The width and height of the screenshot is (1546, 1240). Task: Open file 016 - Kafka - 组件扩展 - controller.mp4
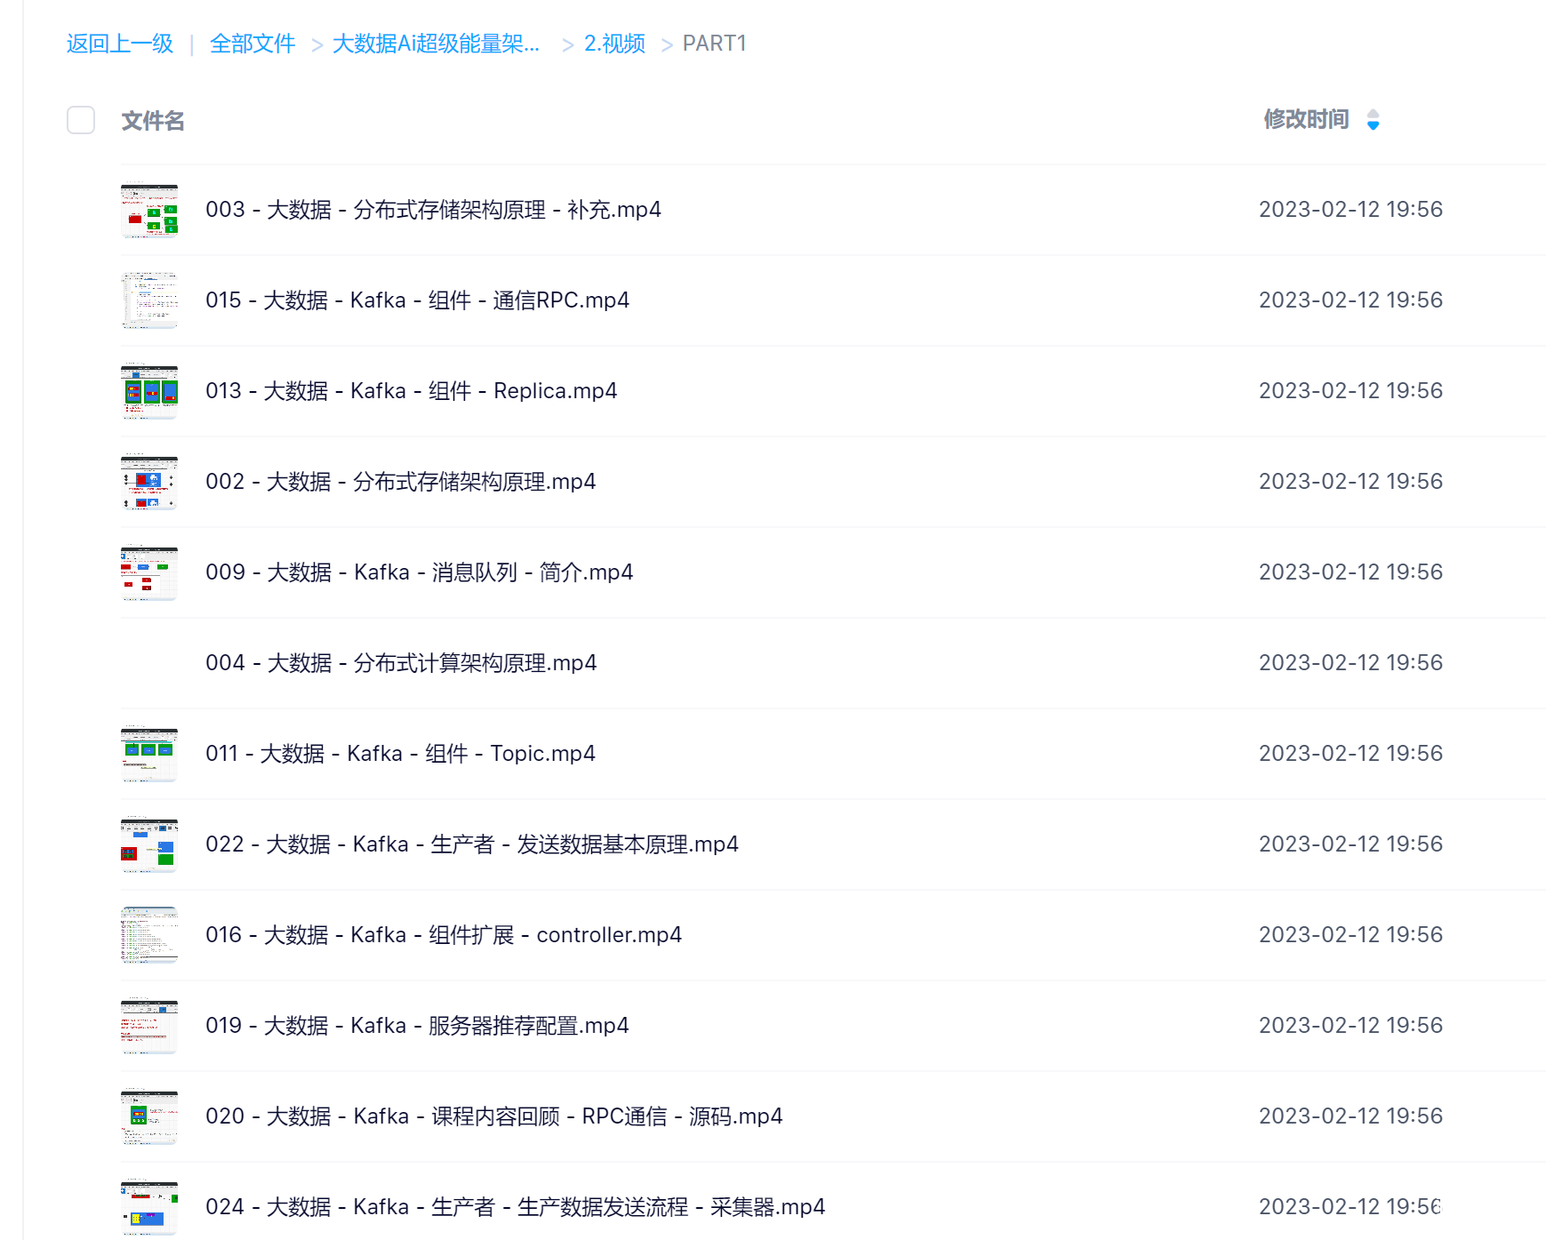pyautogui.click(x=444, y=935)
